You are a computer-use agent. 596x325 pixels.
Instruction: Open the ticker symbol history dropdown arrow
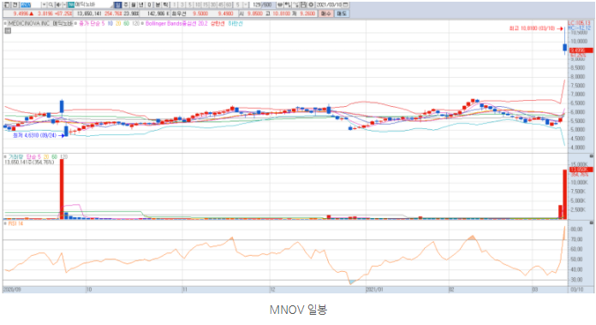click(x=44, y=4)
